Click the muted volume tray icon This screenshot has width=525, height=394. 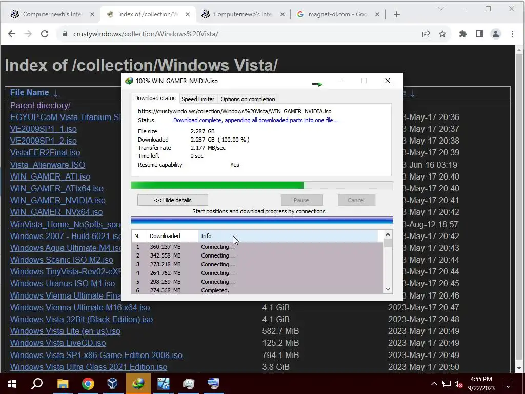pos(459,384)
